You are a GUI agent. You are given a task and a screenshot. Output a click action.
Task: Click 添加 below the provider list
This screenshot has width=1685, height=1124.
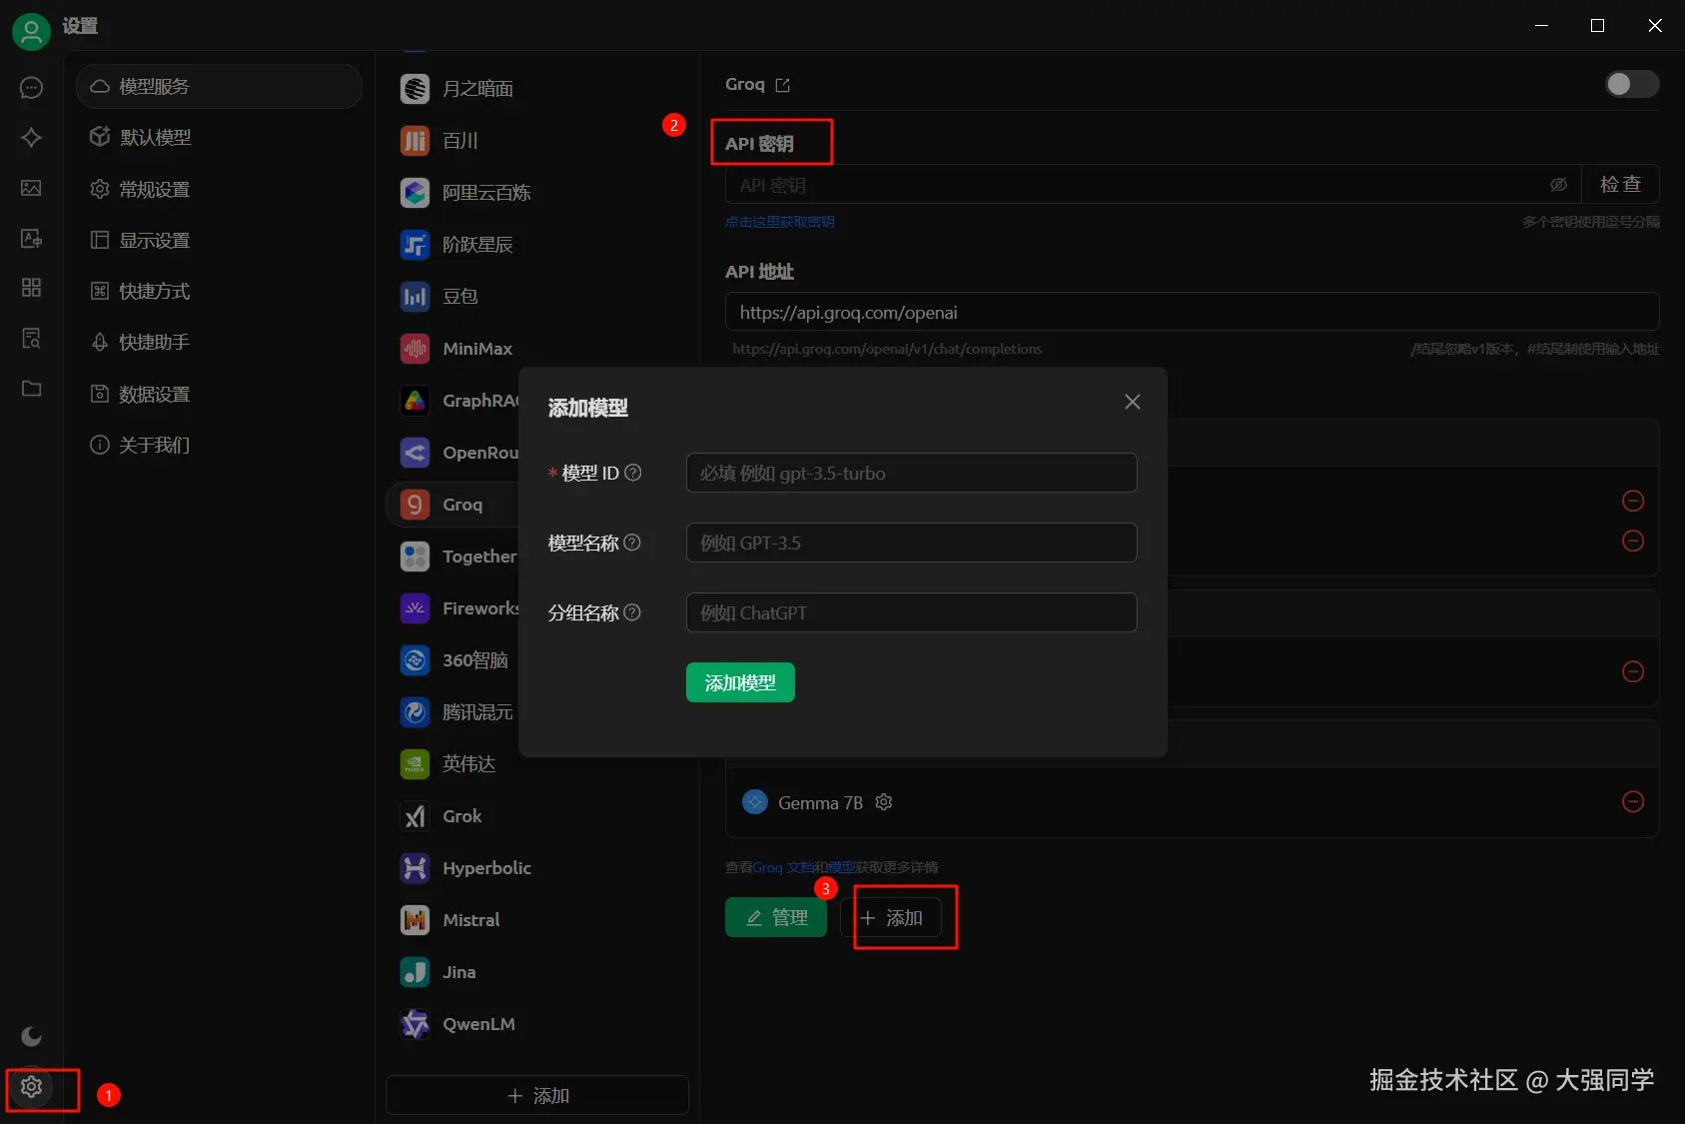pos(537,1095)
